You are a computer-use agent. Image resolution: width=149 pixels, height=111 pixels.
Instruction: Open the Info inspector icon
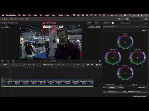click(113, 23)
